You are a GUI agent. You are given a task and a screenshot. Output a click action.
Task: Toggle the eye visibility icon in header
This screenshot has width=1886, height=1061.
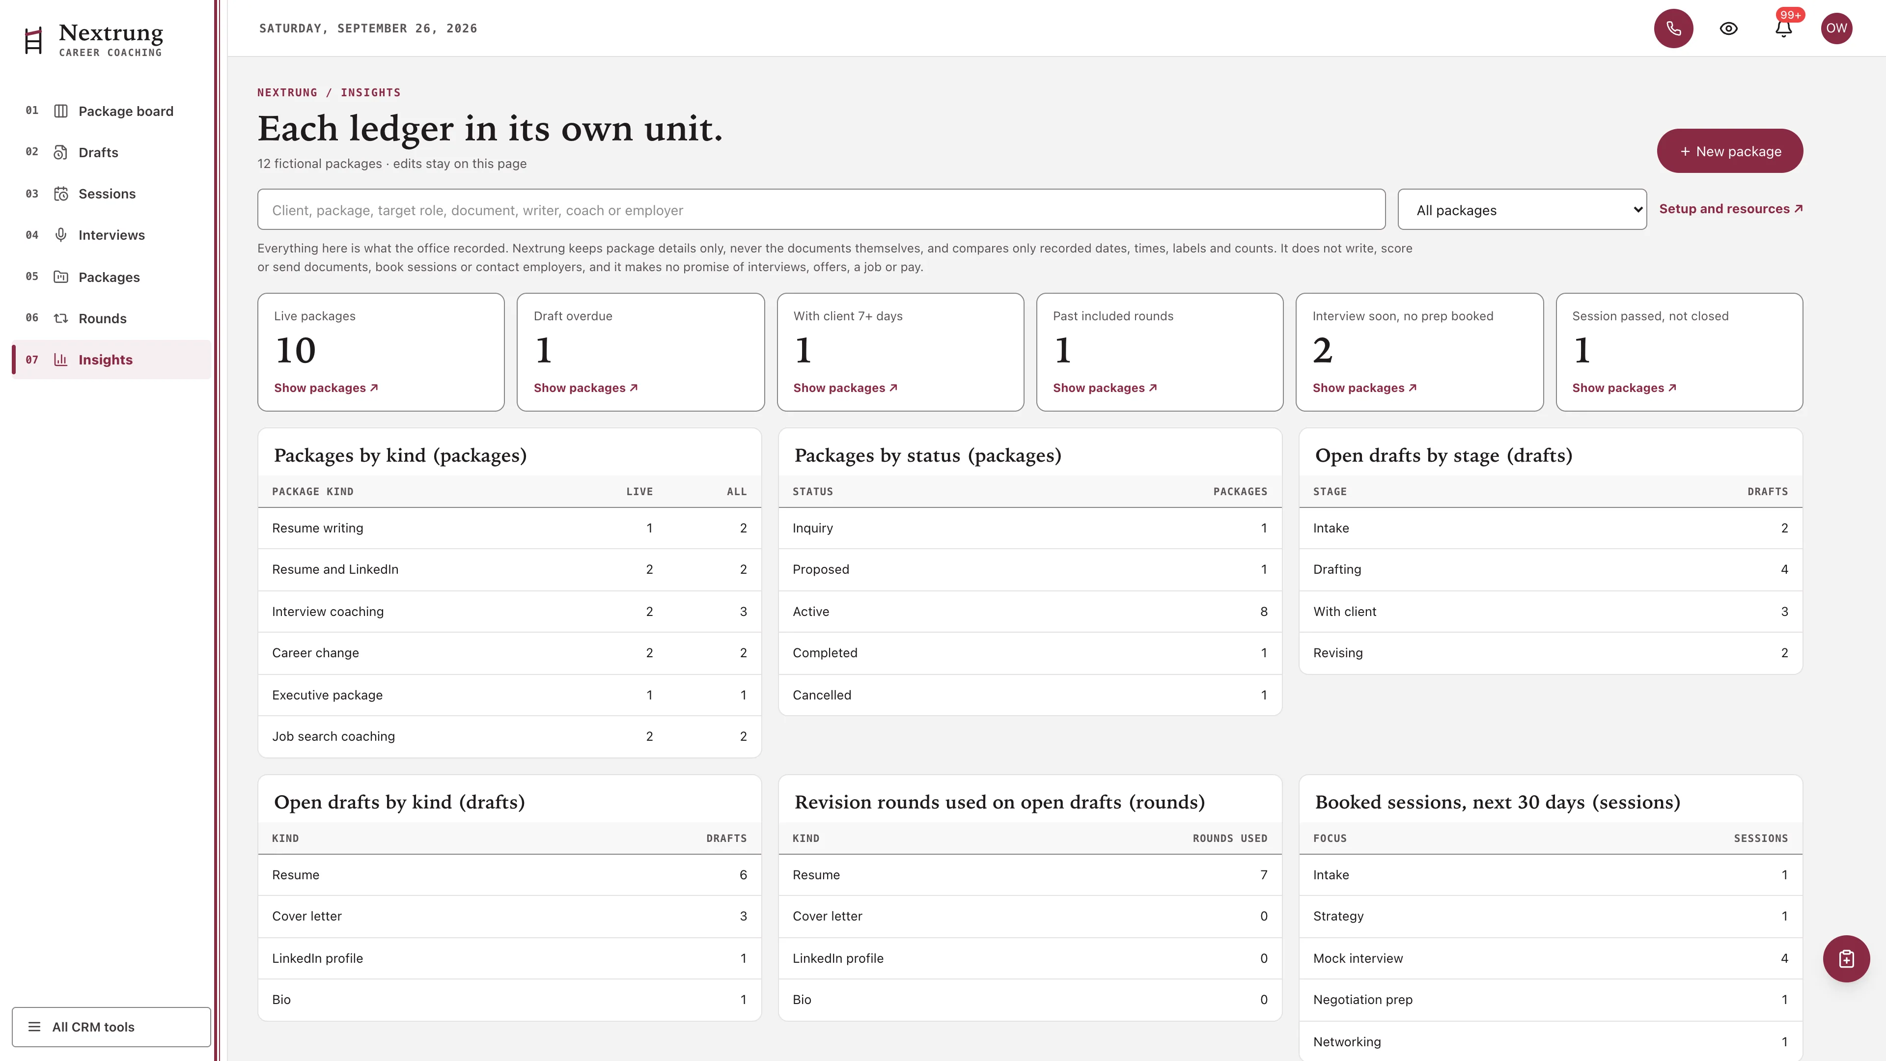click(1729, 28)
